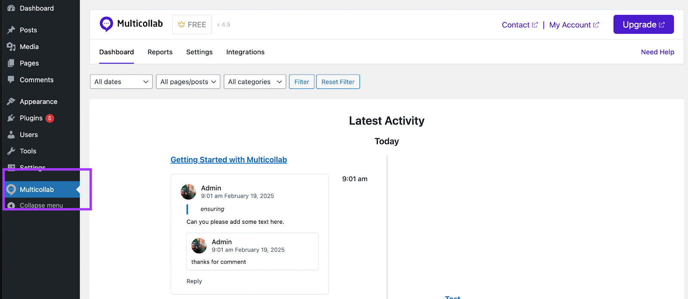The width and height of the screenshot is (688, 299).
Task: Open the My Account link
Action: click(574, 25)
